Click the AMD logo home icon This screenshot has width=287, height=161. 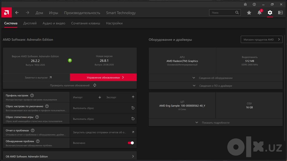point(7,13)
